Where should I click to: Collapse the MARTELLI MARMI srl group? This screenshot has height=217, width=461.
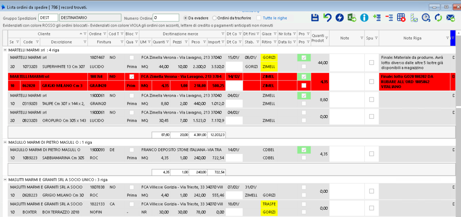point(5,50)
